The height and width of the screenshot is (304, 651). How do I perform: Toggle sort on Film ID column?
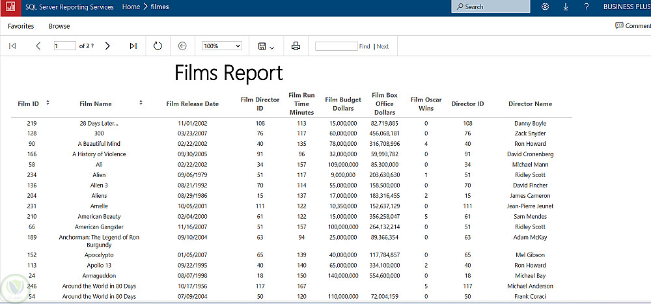click(48, 103)
